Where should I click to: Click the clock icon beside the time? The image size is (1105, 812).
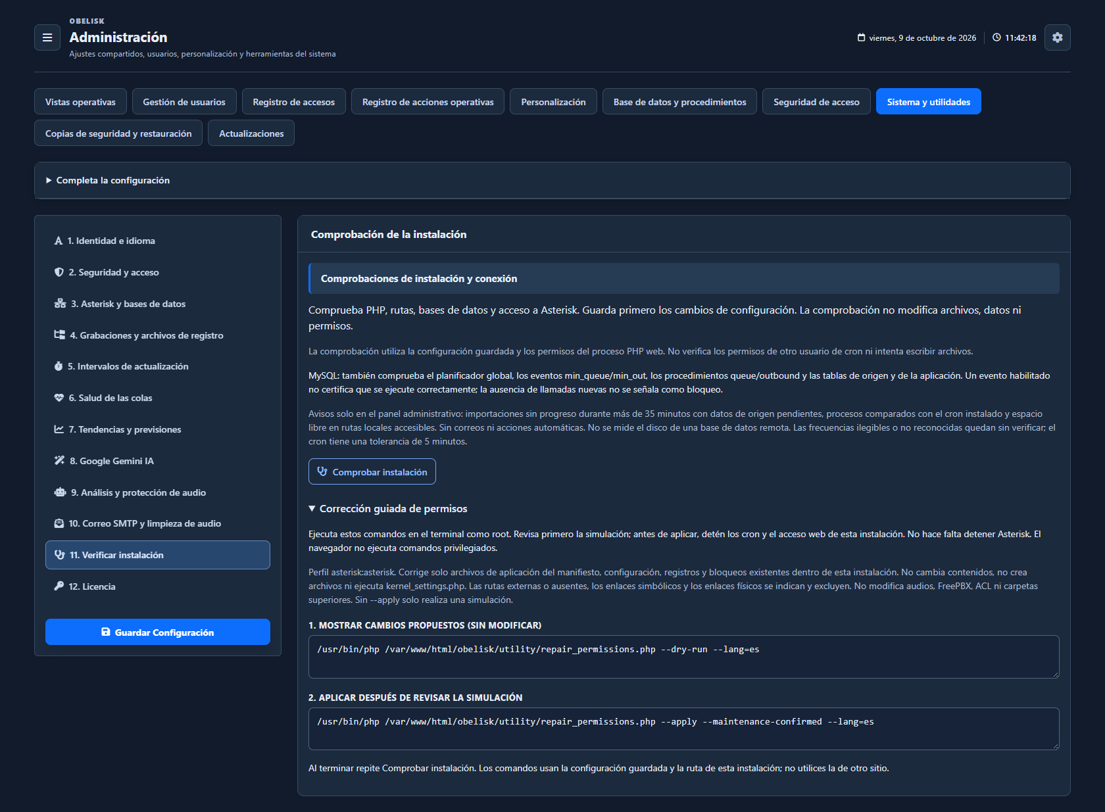click(996, 37)
